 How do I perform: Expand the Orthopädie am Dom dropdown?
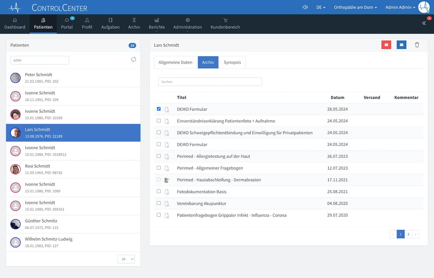tap(355, 7)
